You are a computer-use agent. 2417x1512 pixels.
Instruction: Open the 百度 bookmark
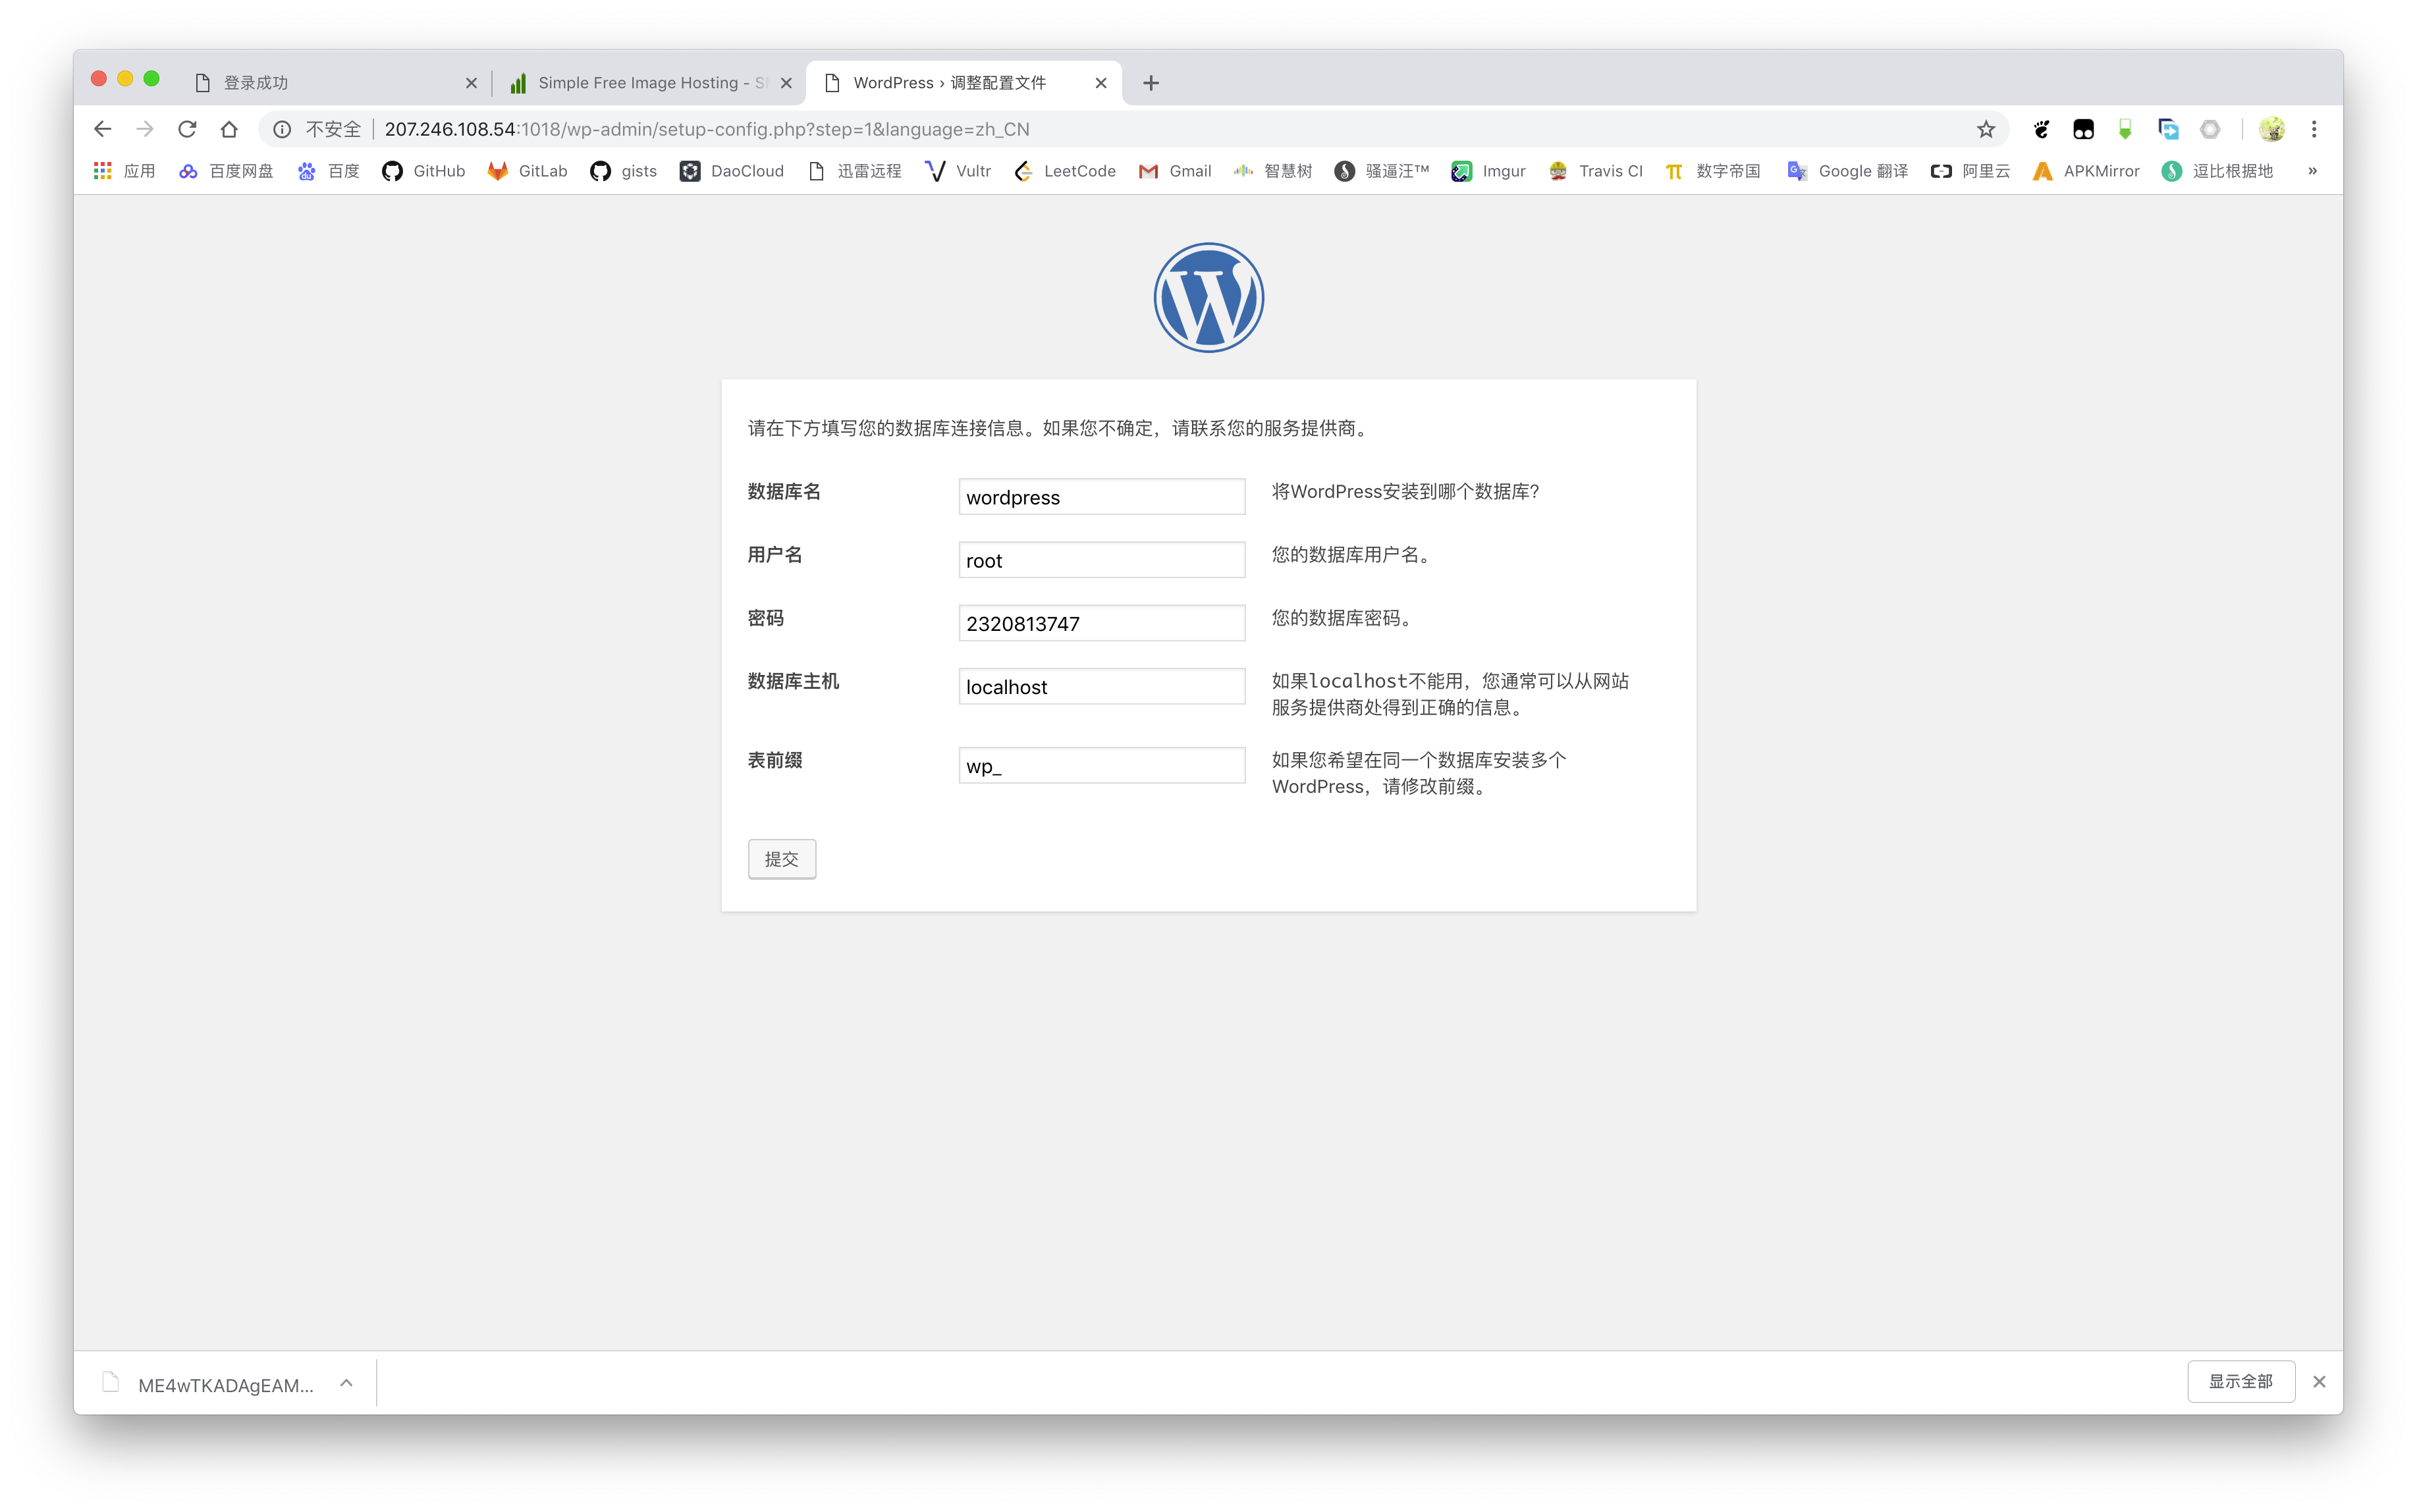click(x=328, y=171)
